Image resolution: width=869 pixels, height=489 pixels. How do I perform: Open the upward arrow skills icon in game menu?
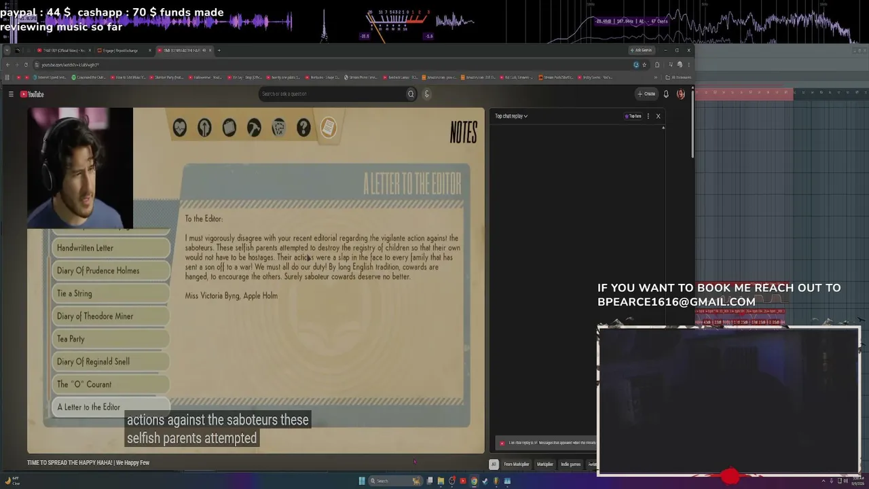(x=204, y=127)
